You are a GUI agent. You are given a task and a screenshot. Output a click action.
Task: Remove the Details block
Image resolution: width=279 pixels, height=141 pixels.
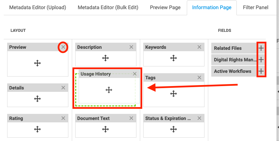(63, 87)
